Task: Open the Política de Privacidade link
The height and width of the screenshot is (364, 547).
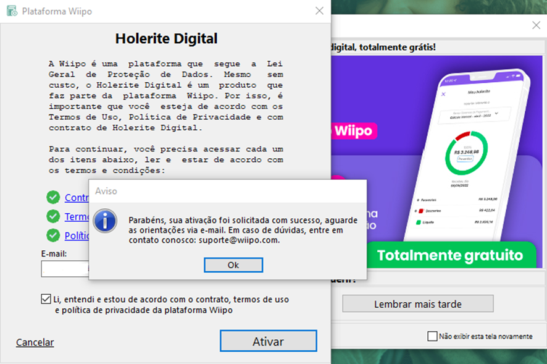Action: [77, 236]
